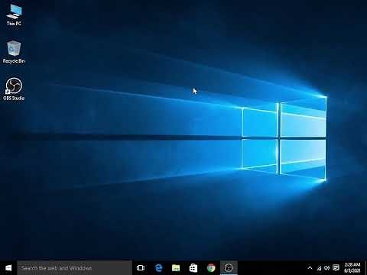Open File Explorer from the taskbar
The height and width of the screenshot is (275, 367).
[x=176, y=268]
